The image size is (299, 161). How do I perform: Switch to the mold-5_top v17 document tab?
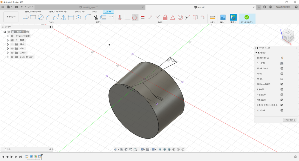click(x=90, y=7)
